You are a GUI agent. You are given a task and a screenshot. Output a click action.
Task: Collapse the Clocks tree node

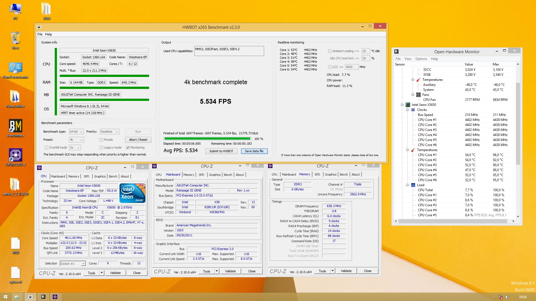(x=407, y=110)
